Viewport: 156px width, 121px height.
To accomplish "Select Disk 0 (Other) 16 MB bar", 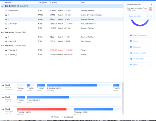I will click(41, 85).
